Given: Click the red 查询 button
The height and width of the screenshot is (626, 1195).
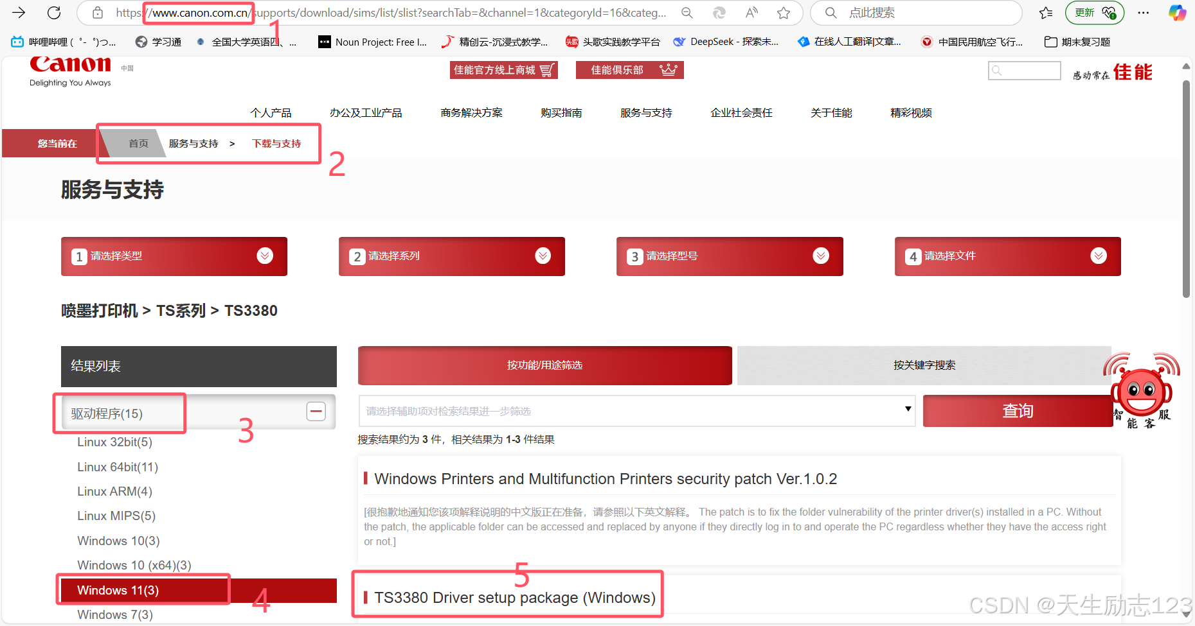Looking at the screenshot, I should 1018,411.
